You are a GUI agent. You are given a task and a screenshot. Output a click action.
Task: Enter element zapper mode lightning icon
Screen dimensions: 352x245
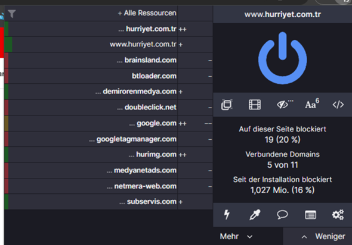(x=227, y=215)
